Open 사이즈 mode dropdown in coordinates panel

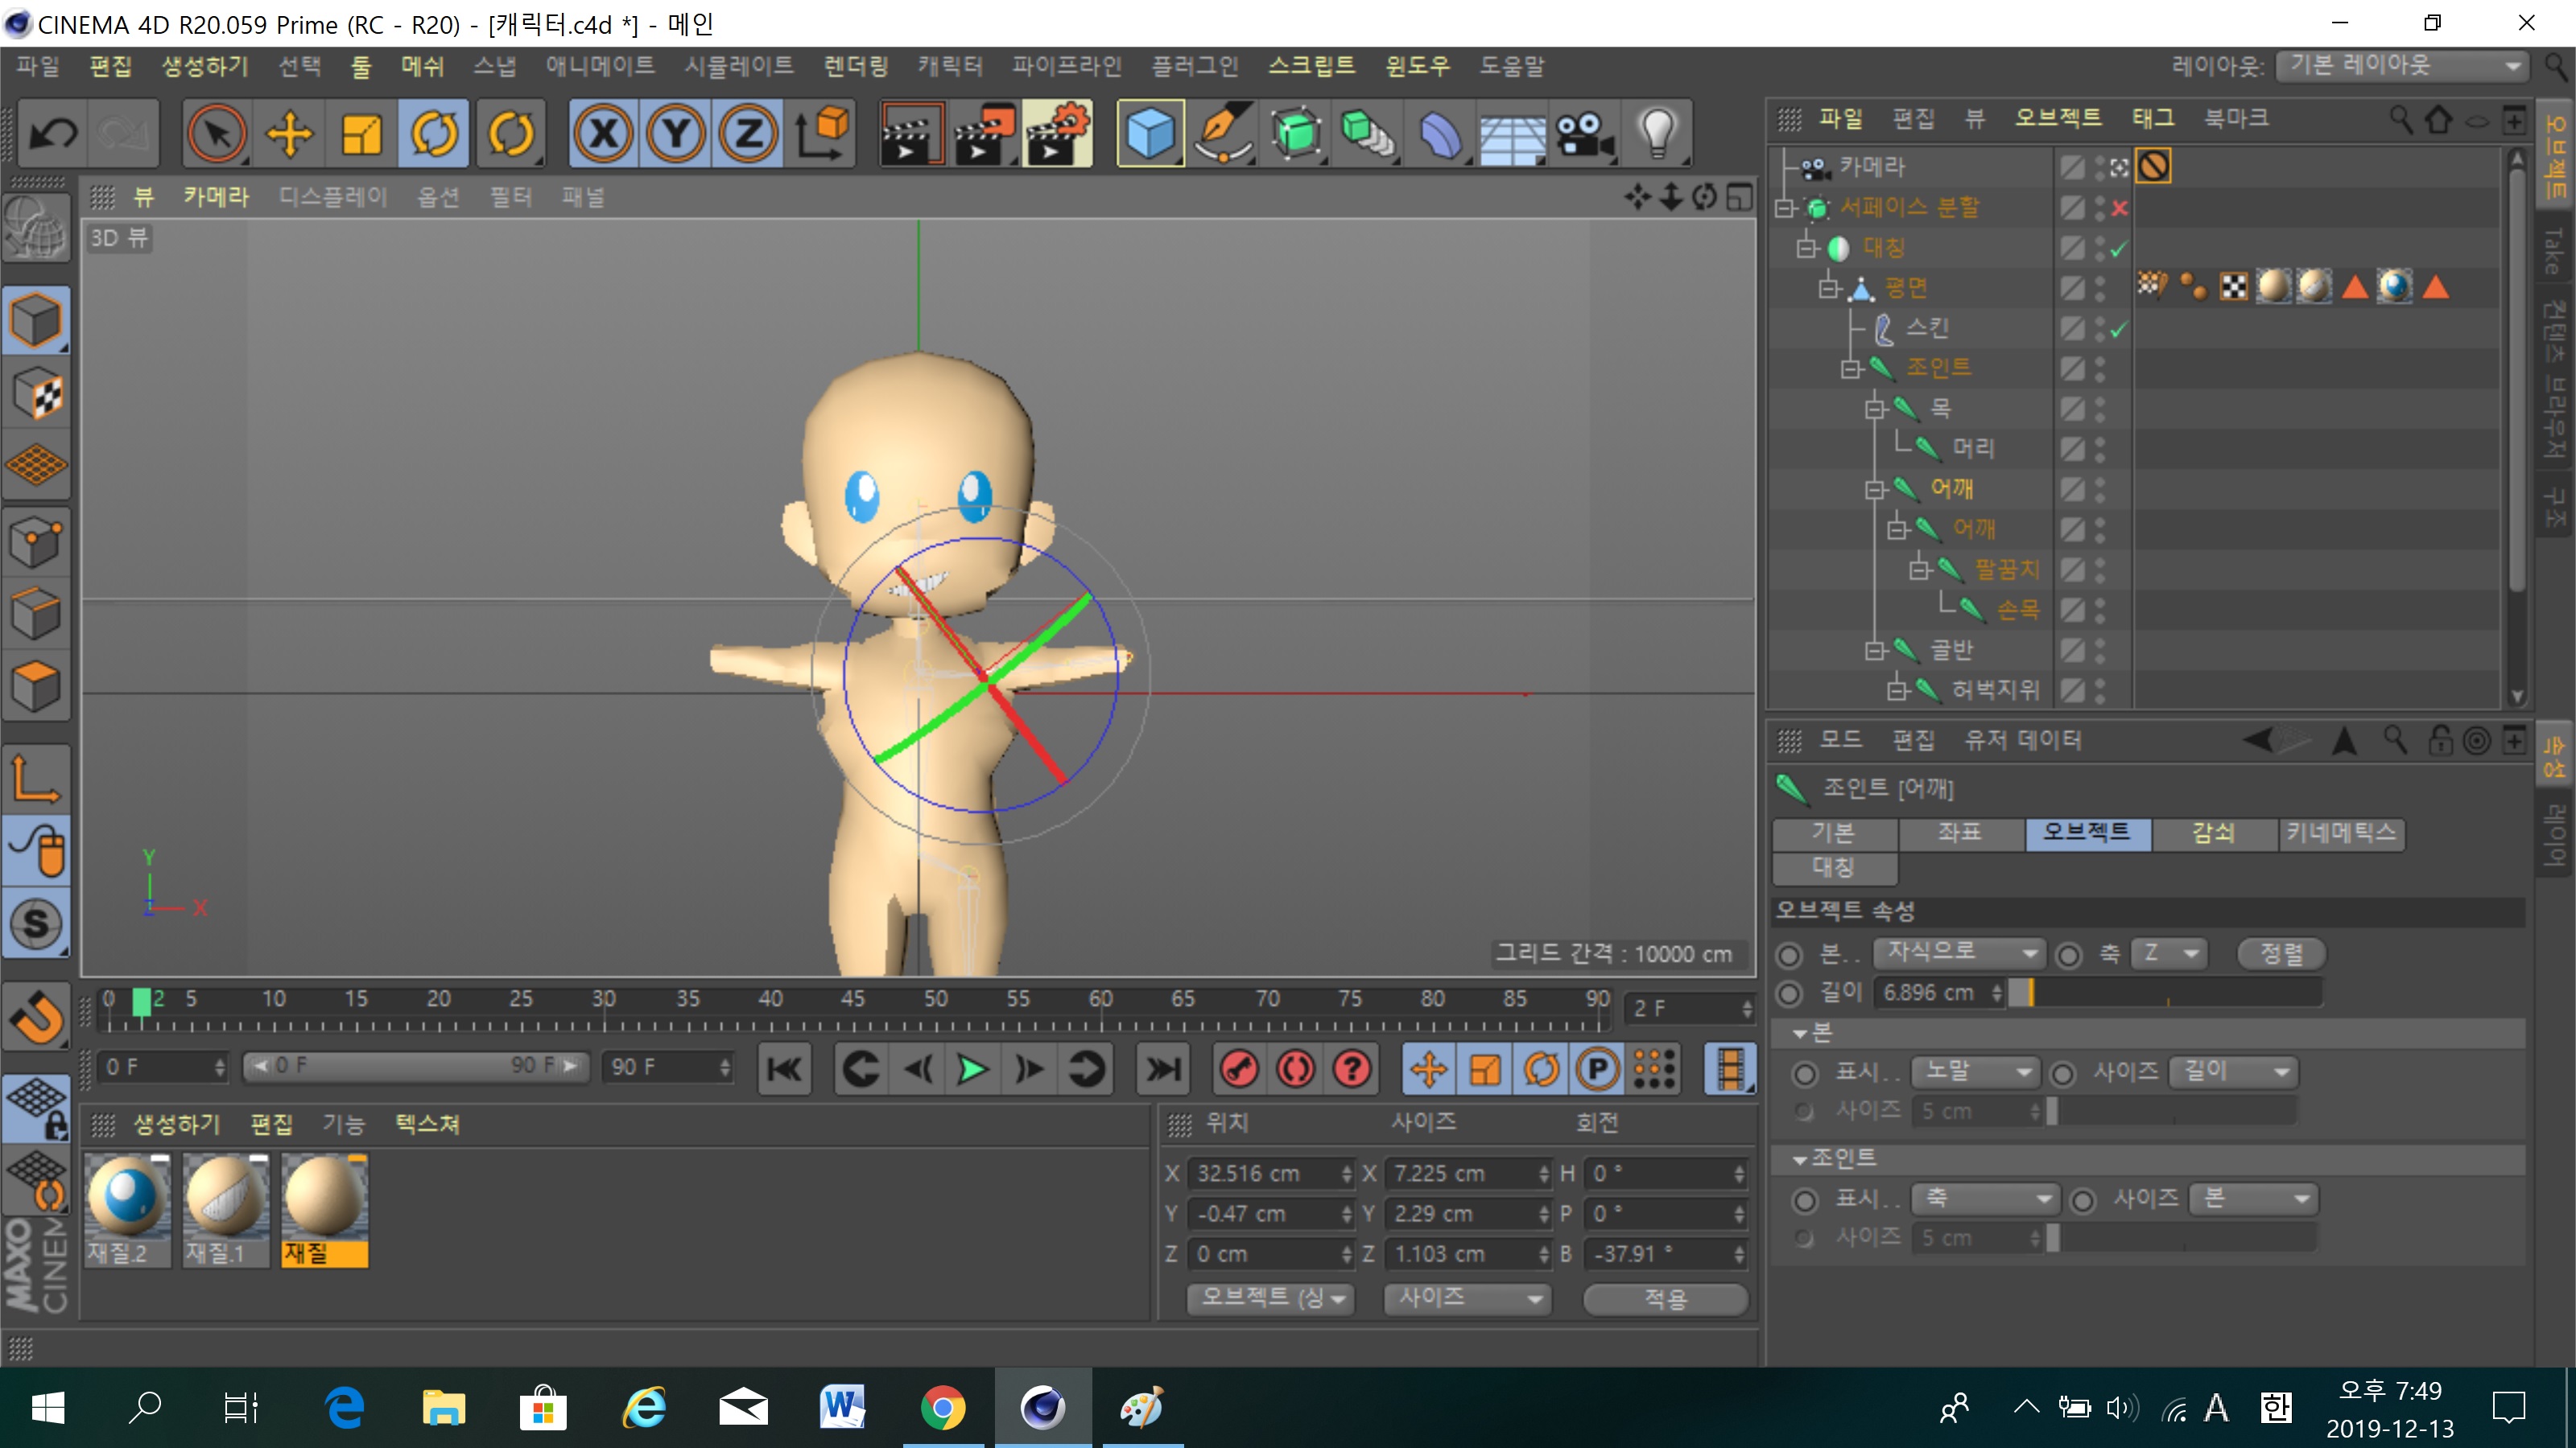[x=1467, y=1298]
